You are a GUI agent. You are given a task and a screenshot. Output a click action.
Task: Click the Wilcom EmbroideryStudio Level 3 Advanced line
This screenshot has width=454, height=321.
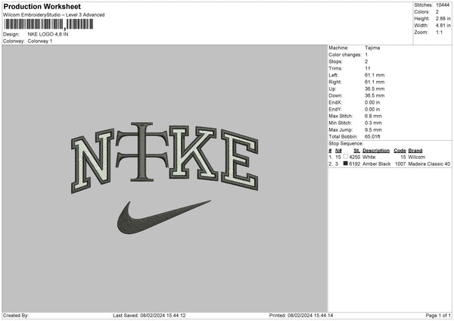tap(54, 15)
